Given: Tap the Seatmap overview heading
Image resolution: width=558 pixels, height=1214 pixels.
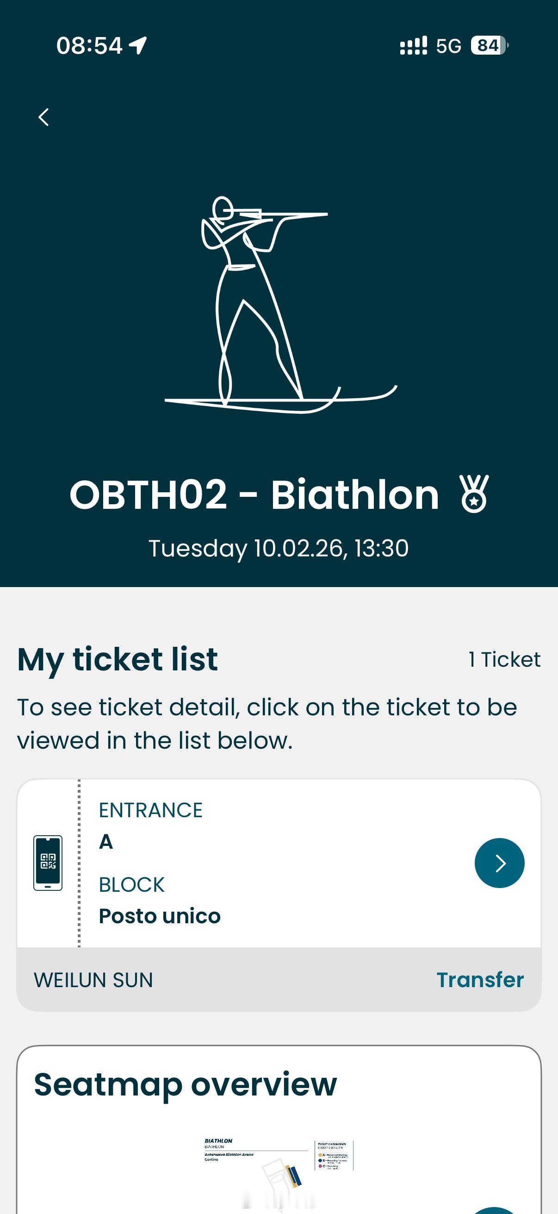Looking at the screenshot, I should (186, 1085).
